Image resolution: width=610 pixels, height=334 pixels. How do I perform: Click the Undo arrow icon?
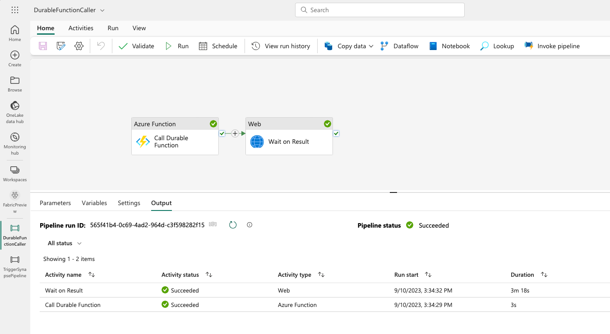point(101,46)
